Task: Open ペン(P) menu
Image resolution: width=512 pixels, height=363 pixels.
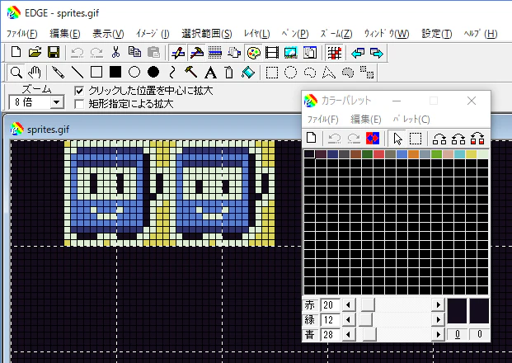Action: 295,33
